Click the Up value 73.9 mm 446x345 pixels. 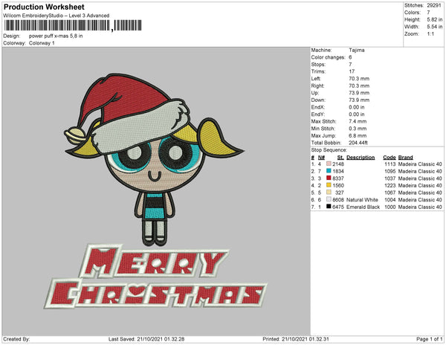[x=359, y=93]
